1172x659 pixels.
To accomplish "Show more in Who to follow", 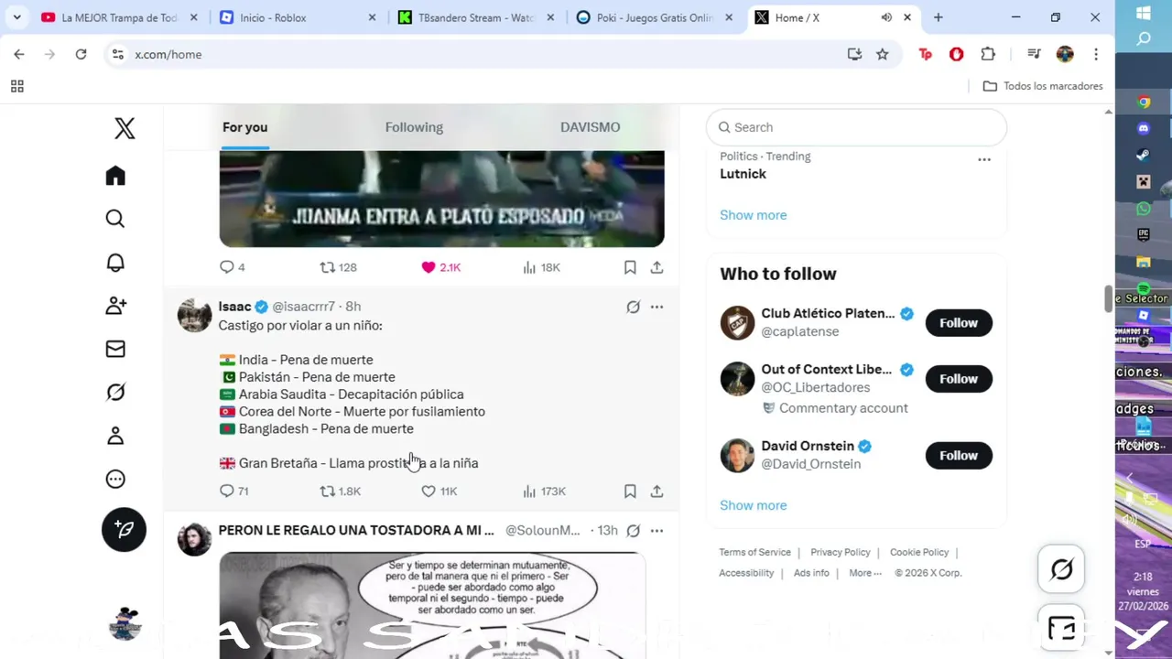I will click(x=753, y=505).
